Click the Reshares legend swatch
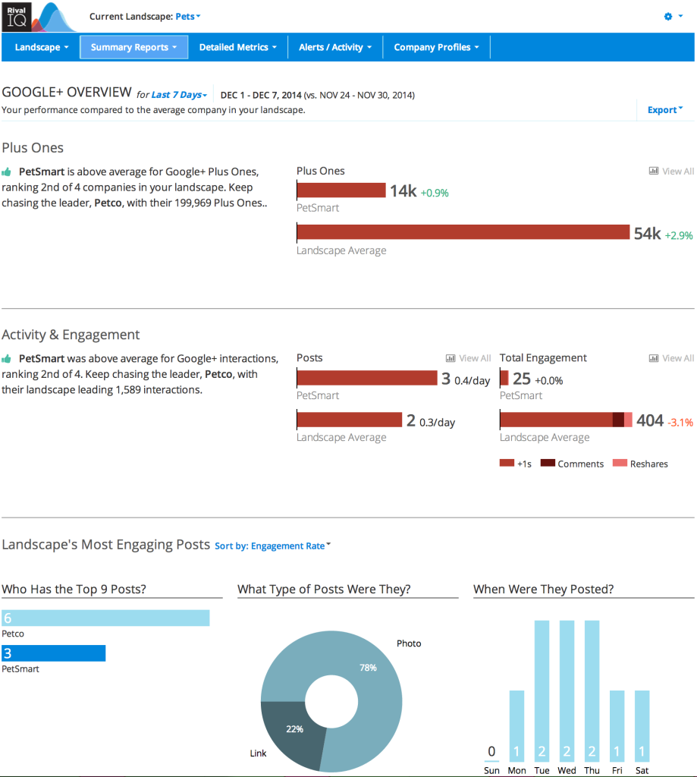This screenshot has width=697, height=777. pos(620,463)
